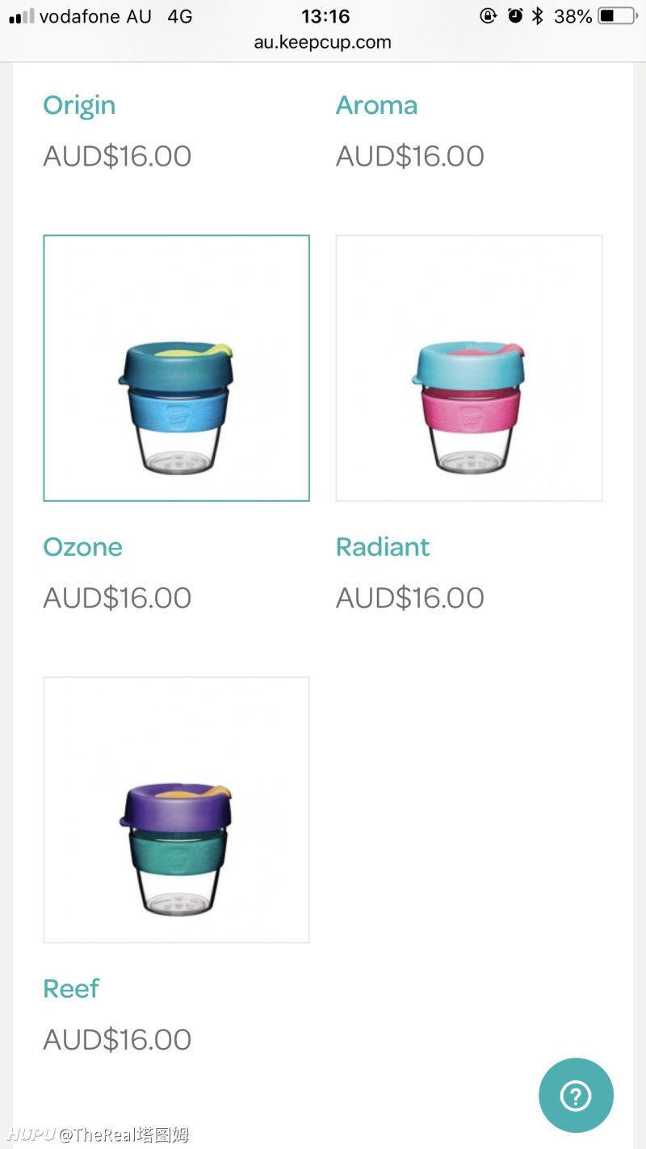Tap the Bluetooth status icon

pos(538,16)
